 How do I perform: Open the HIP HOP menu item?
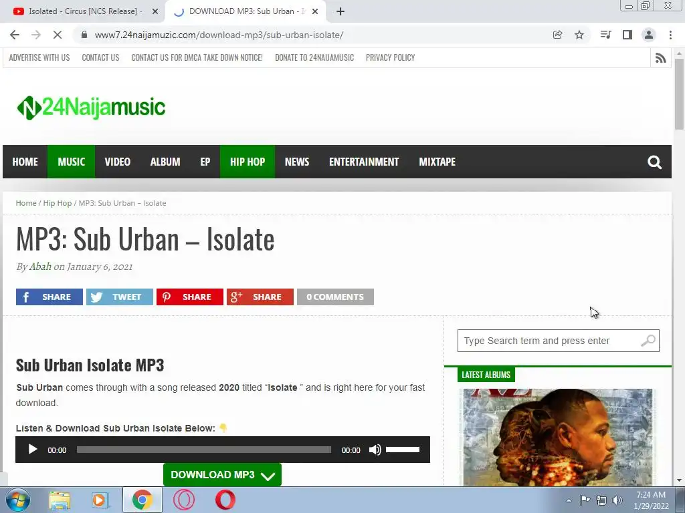[248, 162]
